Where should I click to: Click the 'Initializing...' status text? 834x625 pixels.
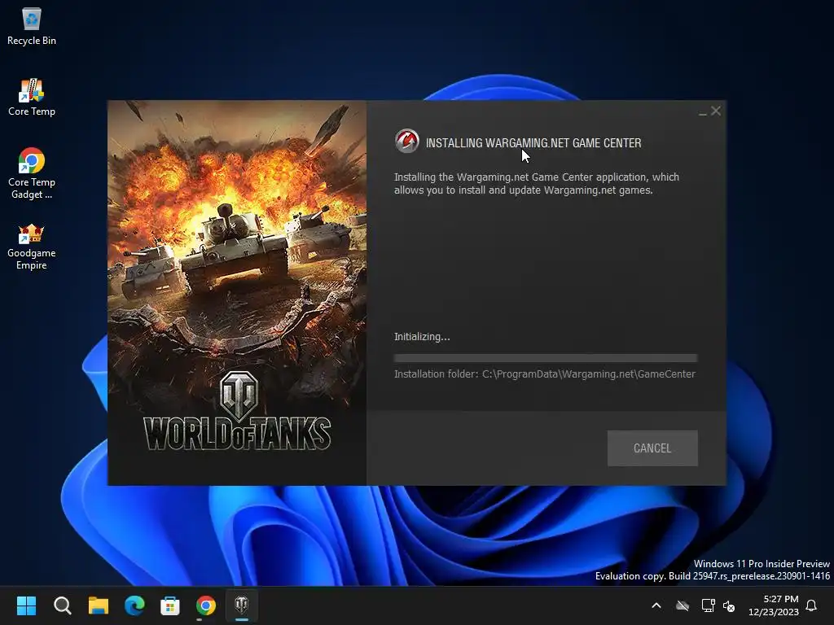pos(422,337)
